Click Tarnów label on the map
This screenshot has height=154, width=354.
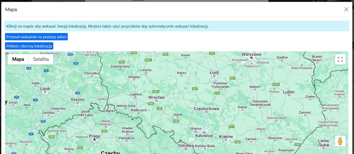251,139
